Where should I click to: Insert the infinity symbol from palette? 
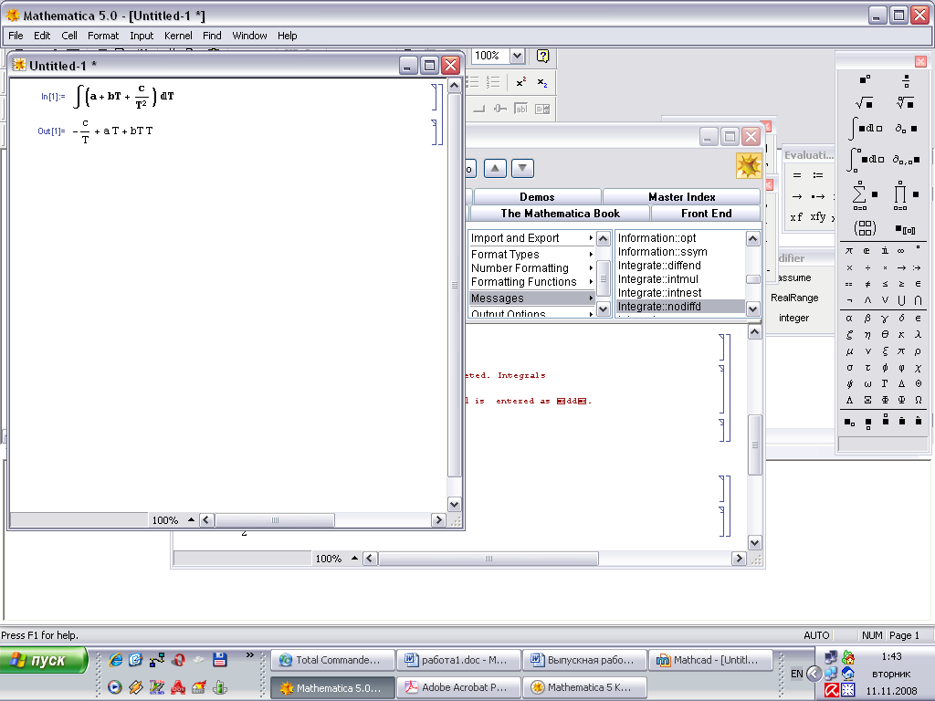(901, 250)
